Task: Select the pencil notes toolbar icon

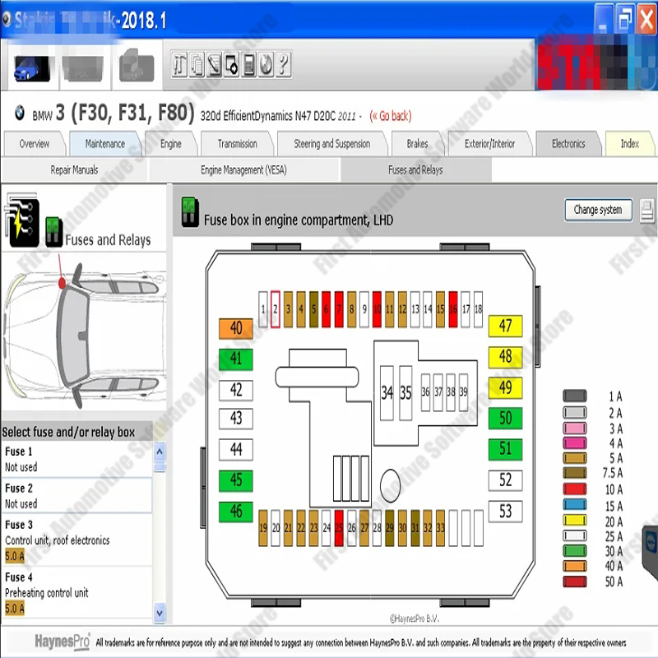Action: tap(214, 64)
